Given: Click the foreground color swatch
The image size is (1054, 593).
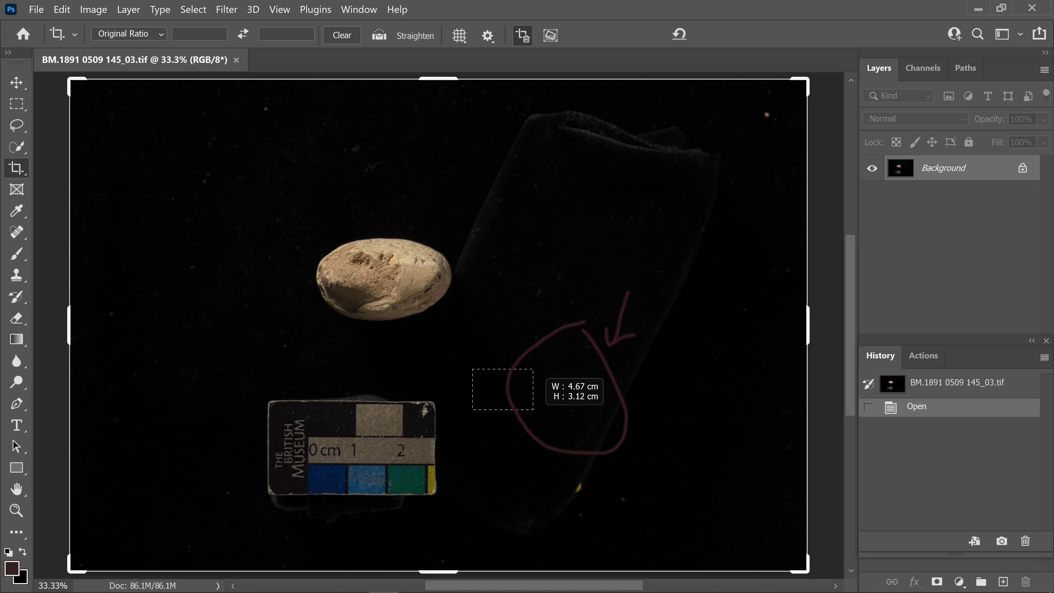Looking at the screenshot, I should [x=12, y=568].
